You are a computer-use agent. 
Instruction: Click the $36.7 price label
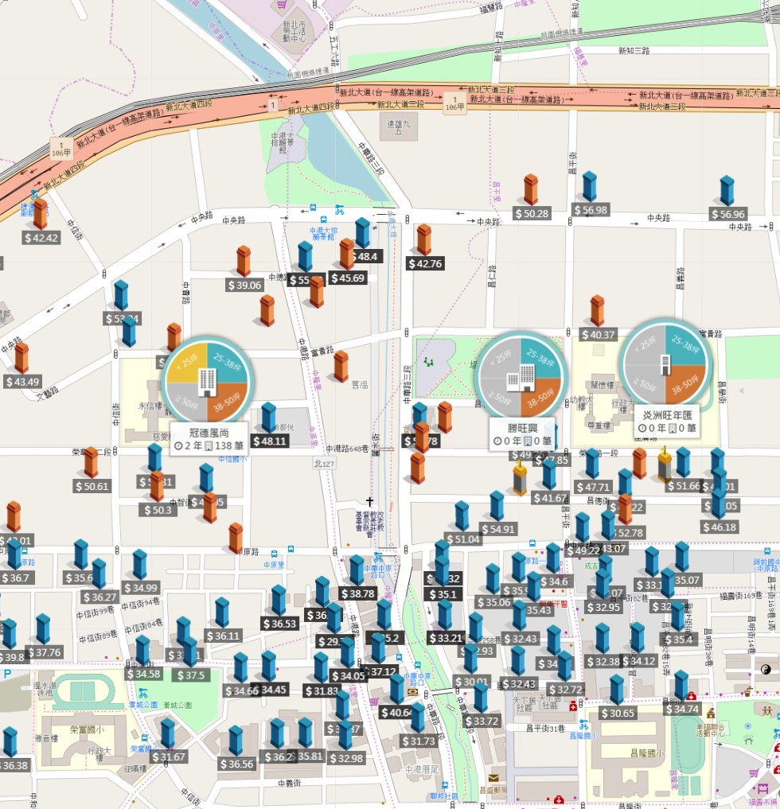[x=16, y=578]
